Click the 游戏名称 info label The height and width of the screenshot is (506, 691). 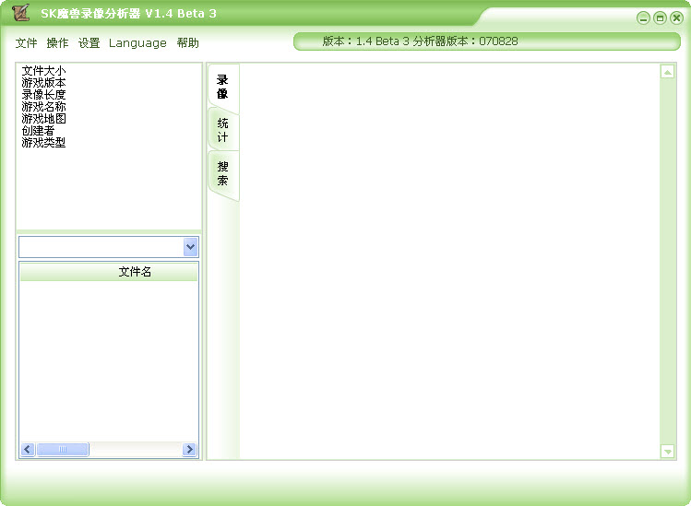tap(43, 107)
